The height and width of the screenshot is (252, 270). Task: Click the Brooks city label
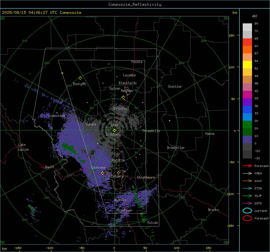click(213, 210)
